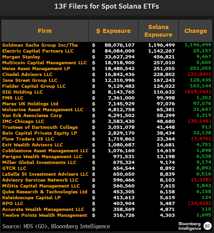The height and width of the screenshot is (233, 214).
Task: Click the Source: HDS <GO> footer text
Action: pos(56,227)
